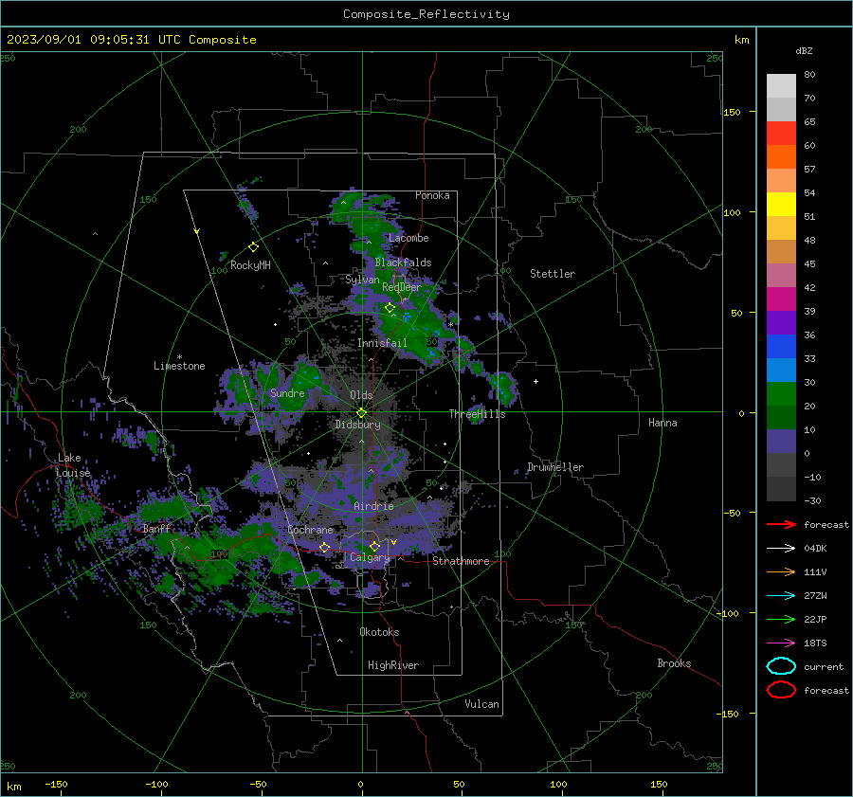
Task: Click the Composite_Reflectivity title
Action: [426, 14]
